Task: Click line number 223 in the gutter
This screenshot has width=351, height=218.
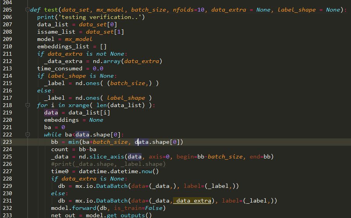Action: (7, 142)
